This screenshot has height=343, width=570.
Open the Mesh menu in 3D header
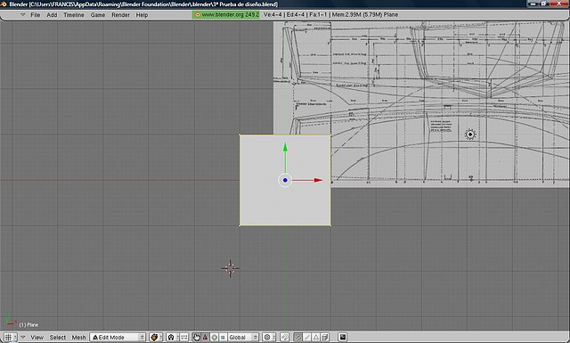click(x=78, y=338)
